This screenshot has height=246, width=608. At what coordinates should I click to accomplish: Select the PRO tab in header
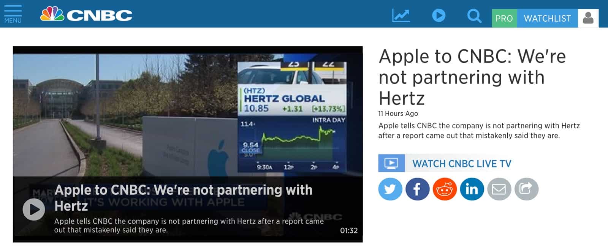tap(504, 18)
